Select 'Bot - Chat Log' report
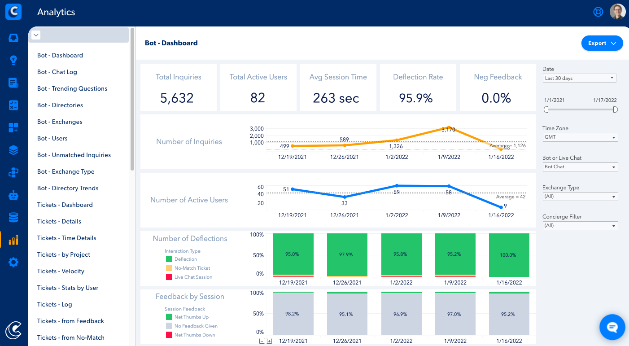 click(x=57, y=72)
